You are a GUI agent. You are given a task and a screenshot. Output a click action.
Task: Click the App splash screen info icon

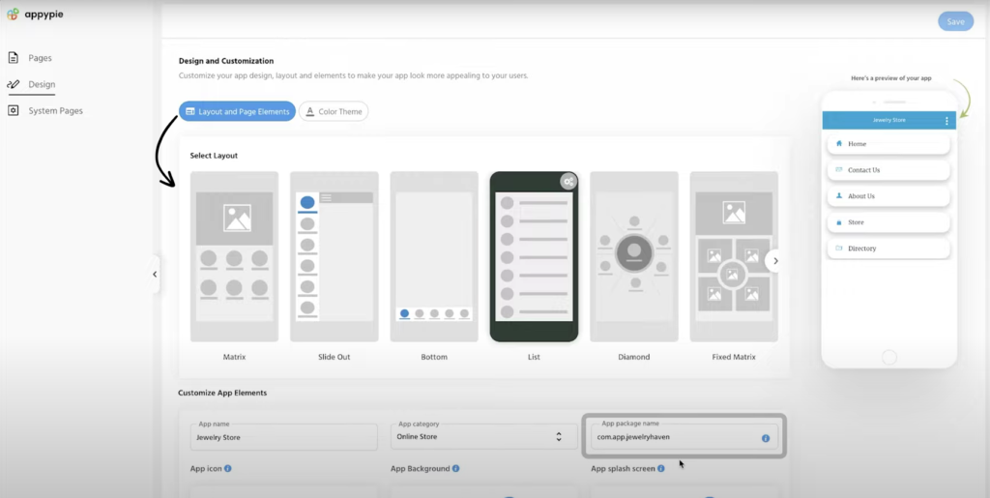point(660,469)
